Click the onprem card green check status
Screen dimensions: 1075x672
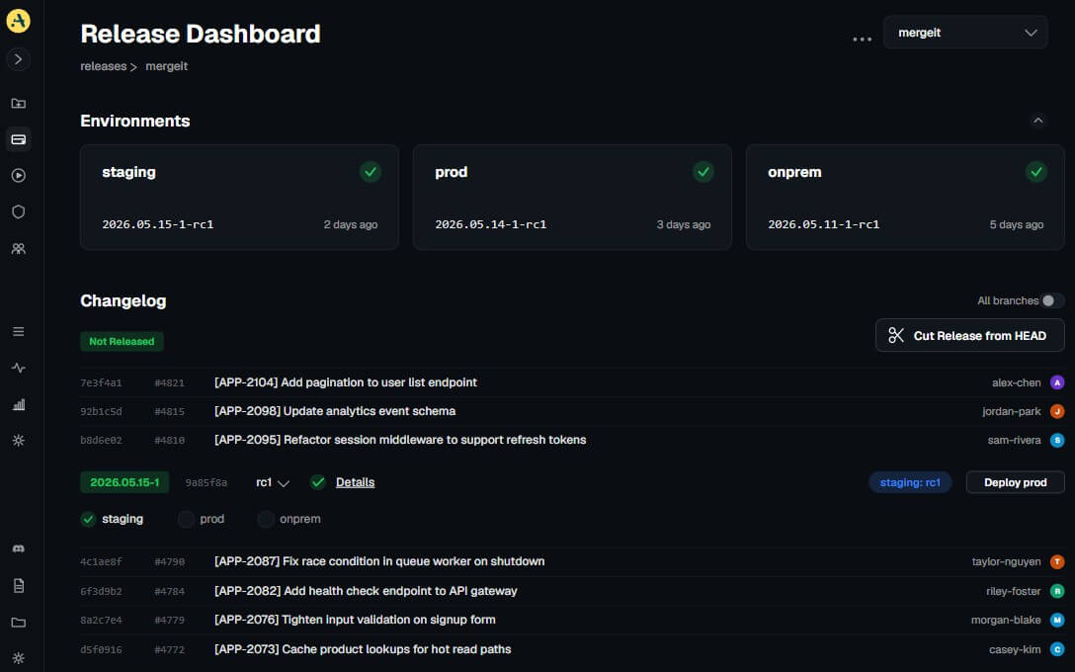point(1035,171)
